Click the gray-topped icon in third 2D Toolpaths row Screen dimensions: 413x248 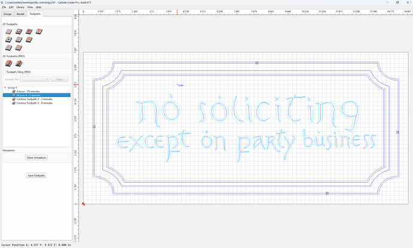(x=9, y=48)
